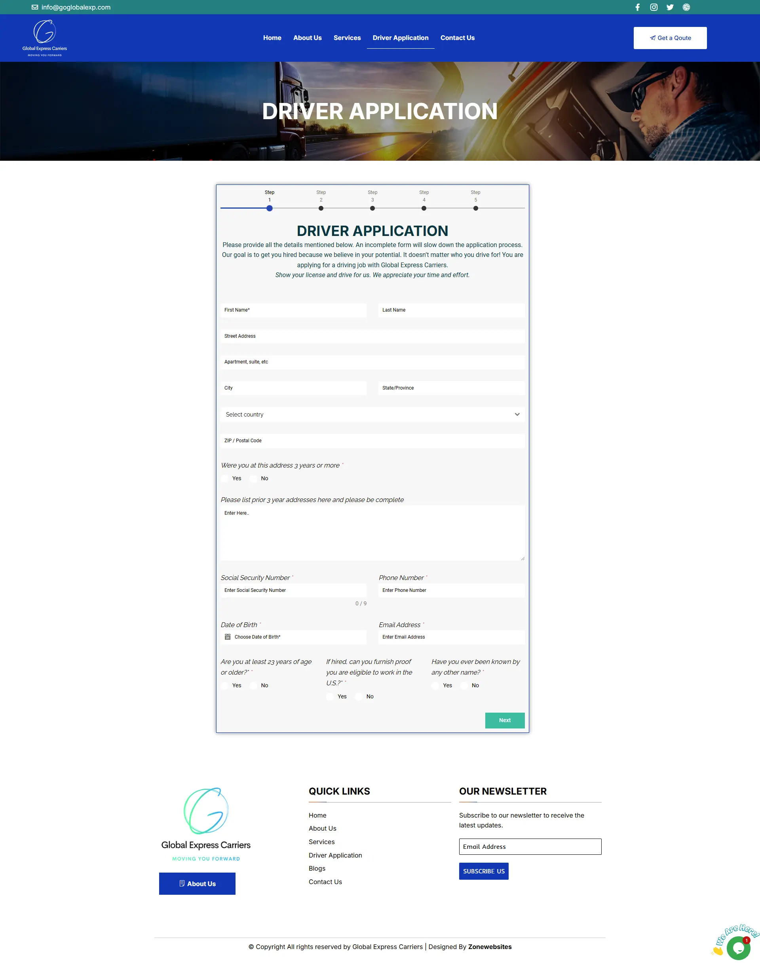The image size is (760, 968).
Task: Click Subscribe Us button in newsletter
Action: click(483, 870)
